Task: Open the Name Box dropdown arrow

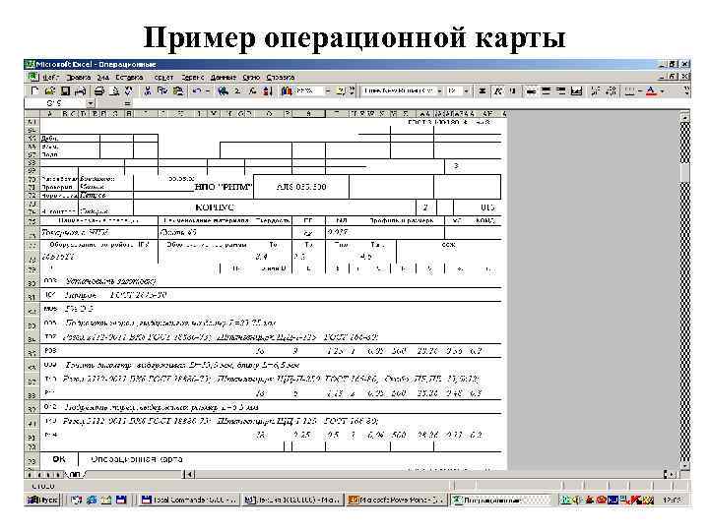Action: pos(91,103)
